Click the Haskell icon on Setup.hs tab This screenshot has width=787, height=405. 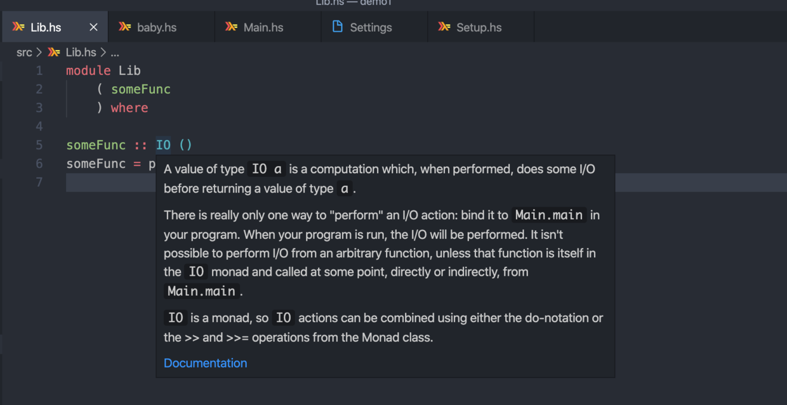[444, 27]
